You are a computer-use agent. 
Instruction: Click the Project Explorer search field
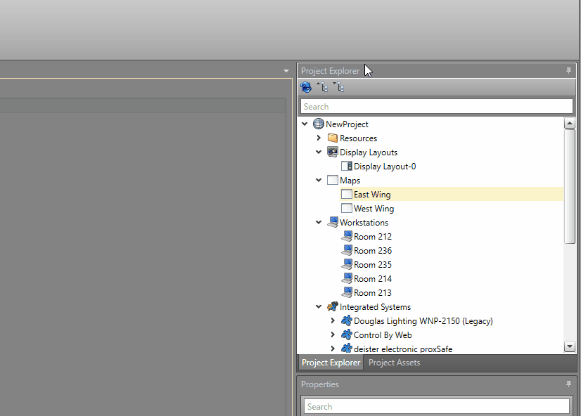pyautogui.click(x=436, y=106)
